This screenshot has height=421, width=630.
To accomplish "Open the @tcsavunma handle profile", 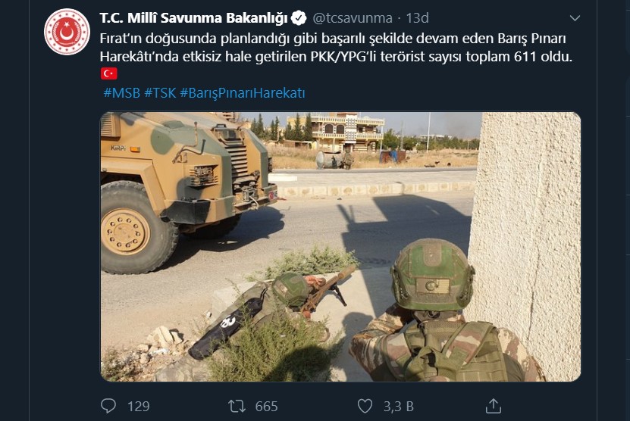I will [353, 18].
